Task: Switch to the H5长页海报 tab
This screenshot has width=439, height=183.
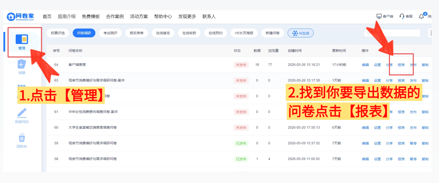Action: point(244,33)
